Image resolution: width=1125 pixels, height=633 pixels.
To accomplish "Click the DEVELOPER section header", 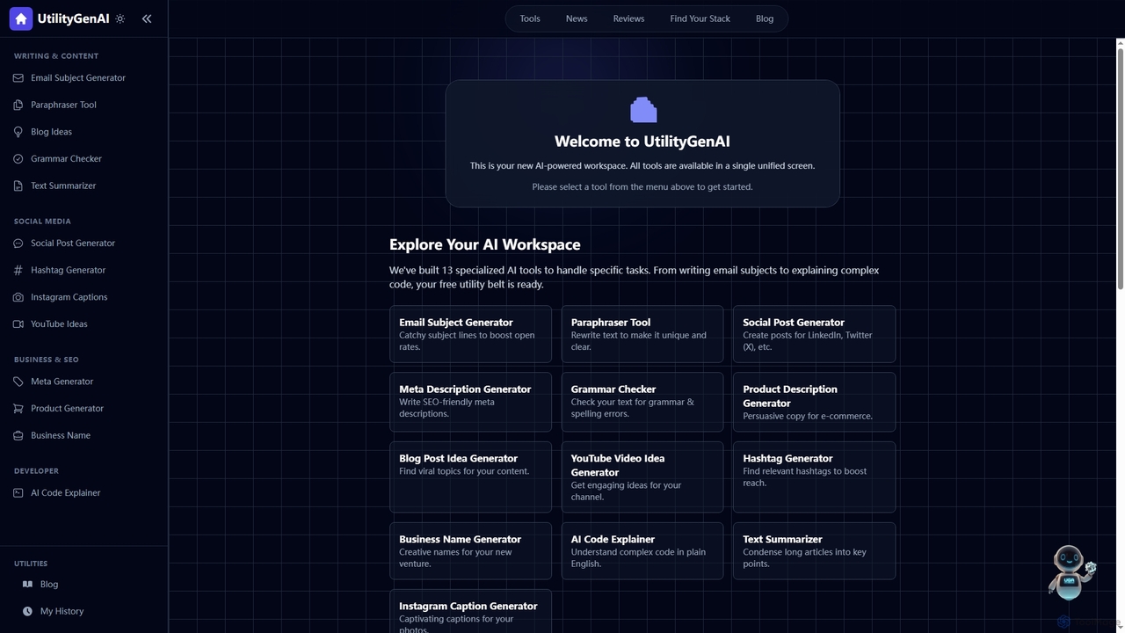I will point(36,471).
